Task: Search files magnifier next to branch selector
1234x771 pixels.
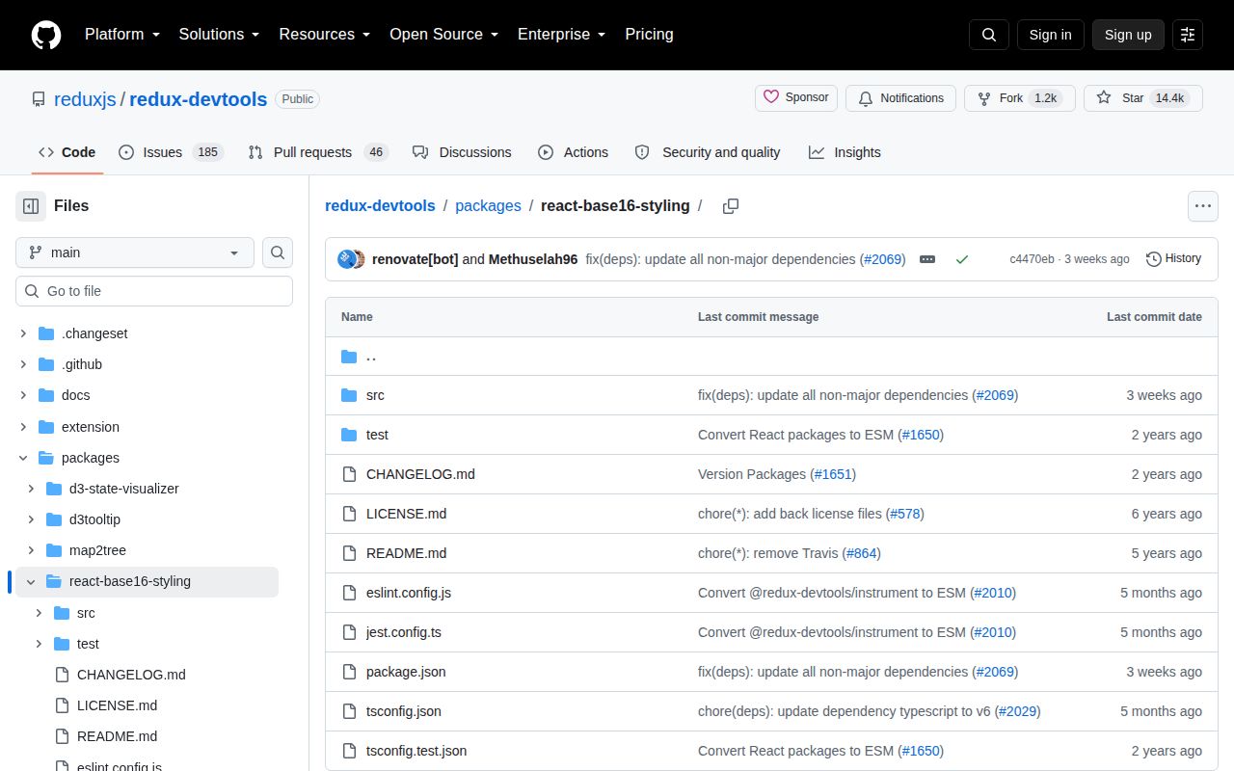Action: (x=278, y=253)
